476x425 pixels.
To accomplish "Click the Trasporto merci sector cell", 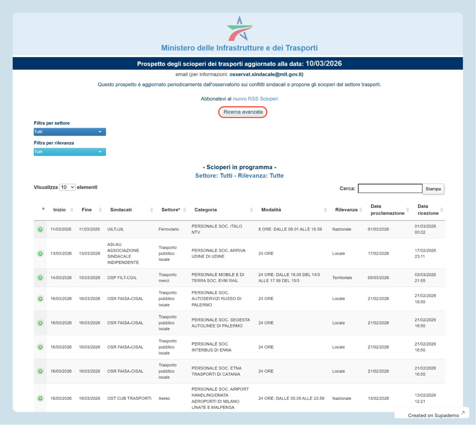I will [168, 278].
